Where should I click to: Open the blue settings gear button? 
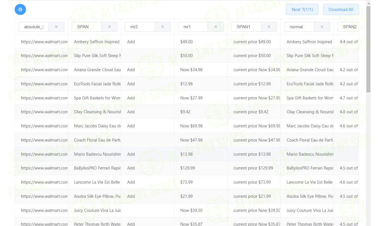20,9
